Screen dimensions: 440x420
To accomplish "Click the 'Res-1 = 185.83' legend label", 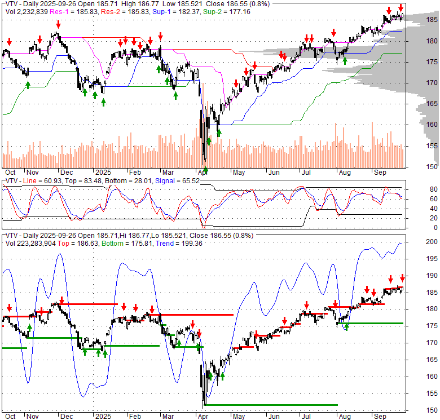I will tap(74, 12).
